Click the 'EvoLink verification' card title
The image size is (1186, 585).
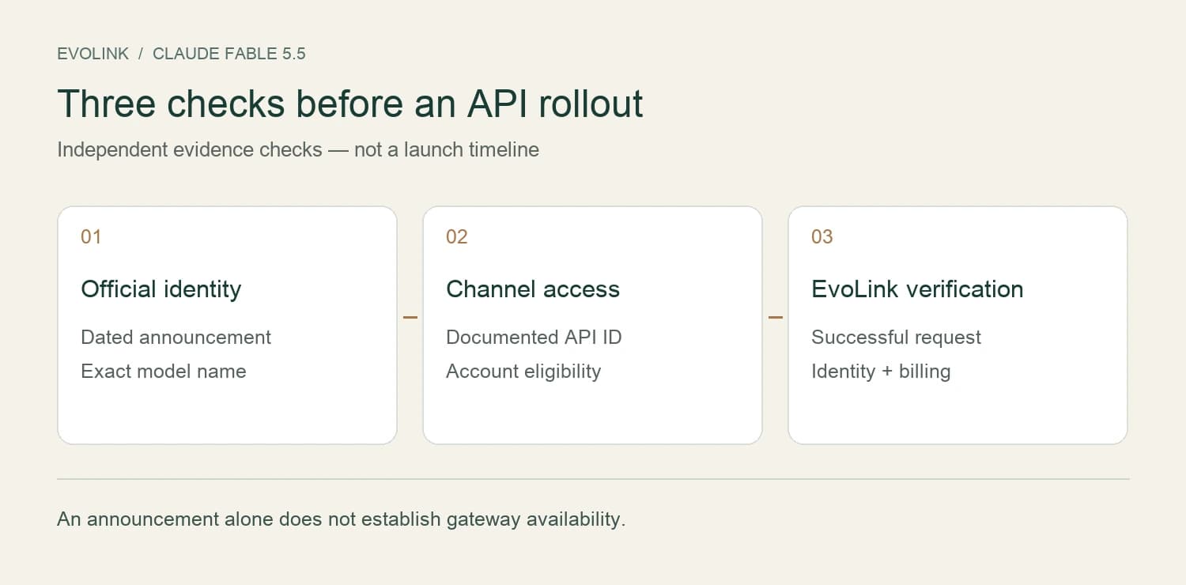(x=917, y=289)
